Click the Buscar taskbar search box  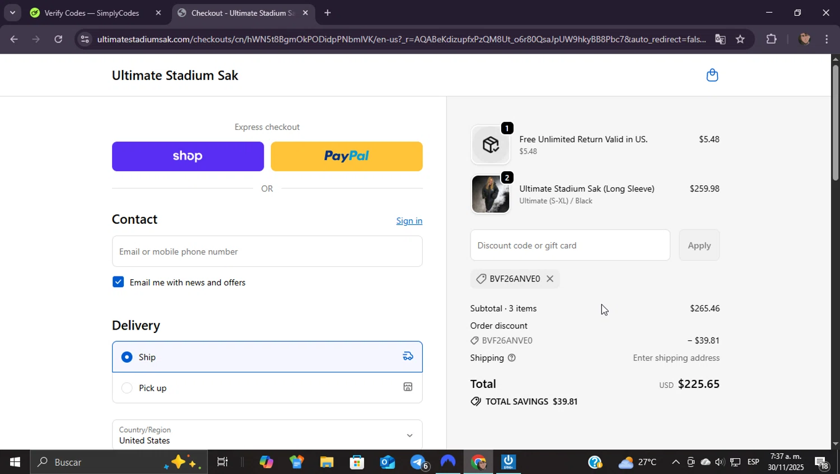point(118,462)
